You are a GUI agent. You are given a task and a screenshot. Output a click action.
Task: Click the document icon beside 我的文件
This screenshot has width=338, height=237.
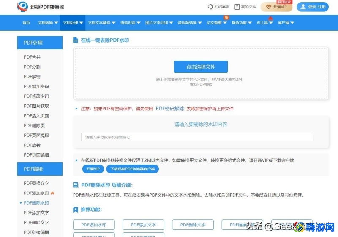[x=237, y=7]
